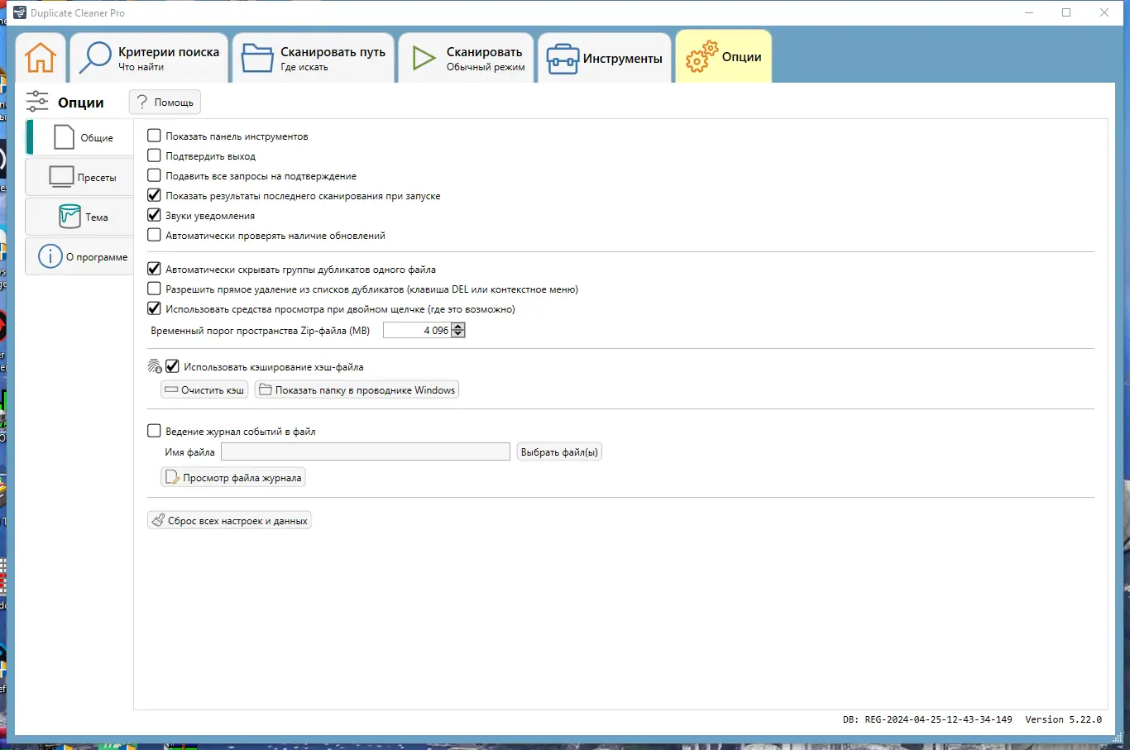Click the sliders icon beside Опции heading
The image size is (1130, 750).
[x=37, y=101]
